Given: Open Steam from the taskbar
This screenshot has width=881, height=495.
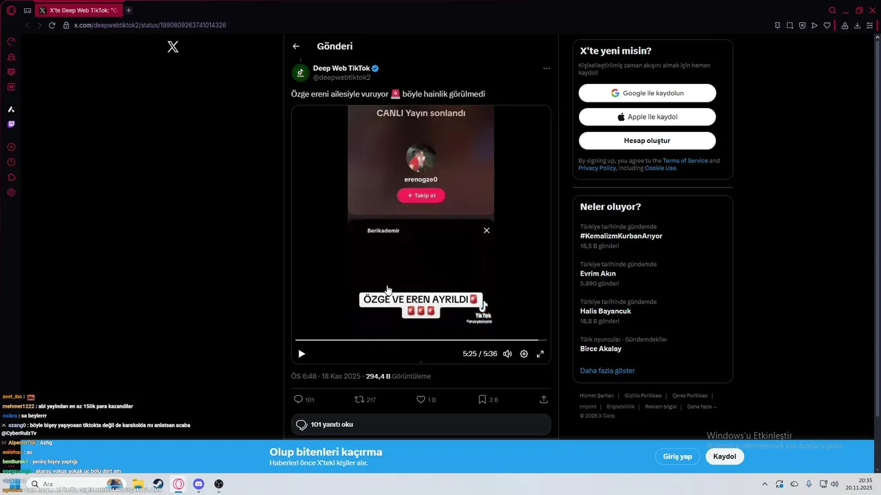Looking at the screenshot, I should tap(158, 484).
